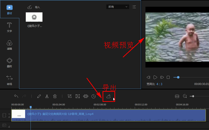The image size is (209, 130).
Task: Click the clock duration icon
Action: coord(94,96)
